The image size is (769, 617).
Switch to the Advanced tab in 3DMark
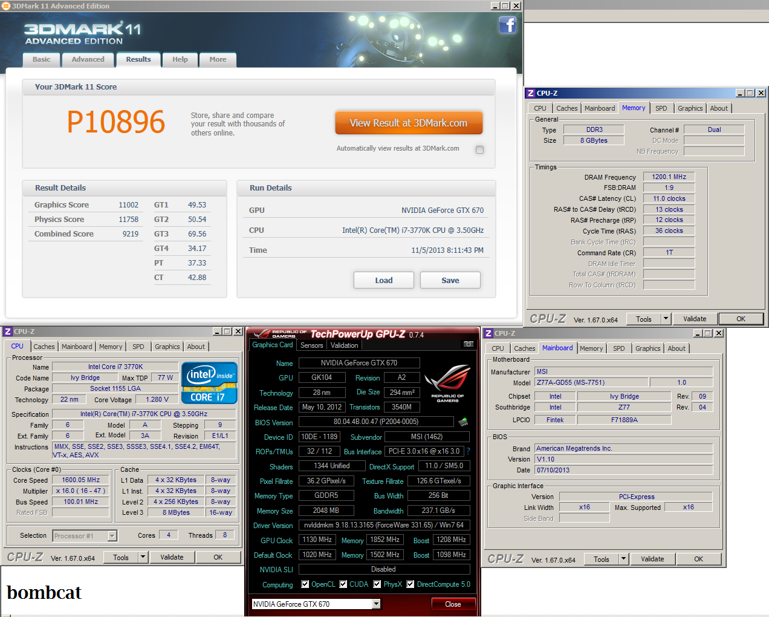[x=88, y=59]
